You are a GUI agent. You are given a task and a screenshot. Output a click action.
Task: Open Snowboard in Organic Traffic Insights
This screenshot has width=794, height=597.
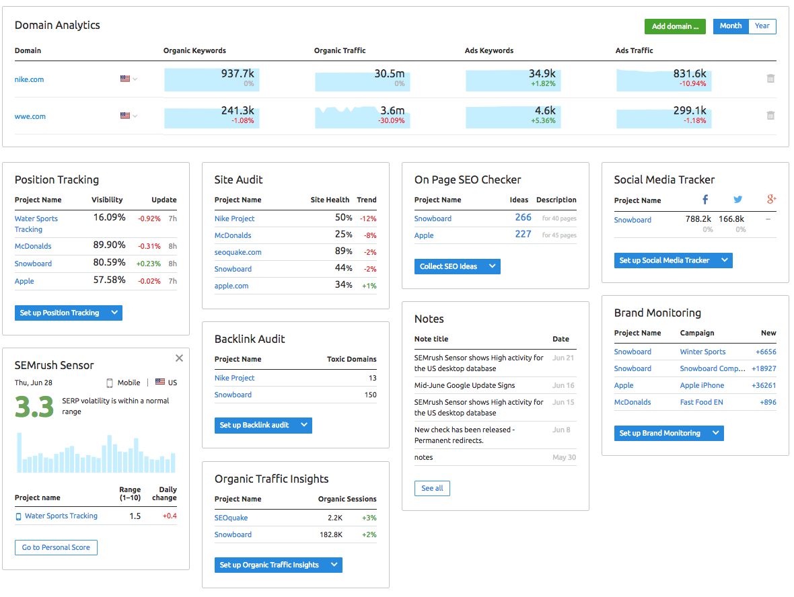(233, 534)
